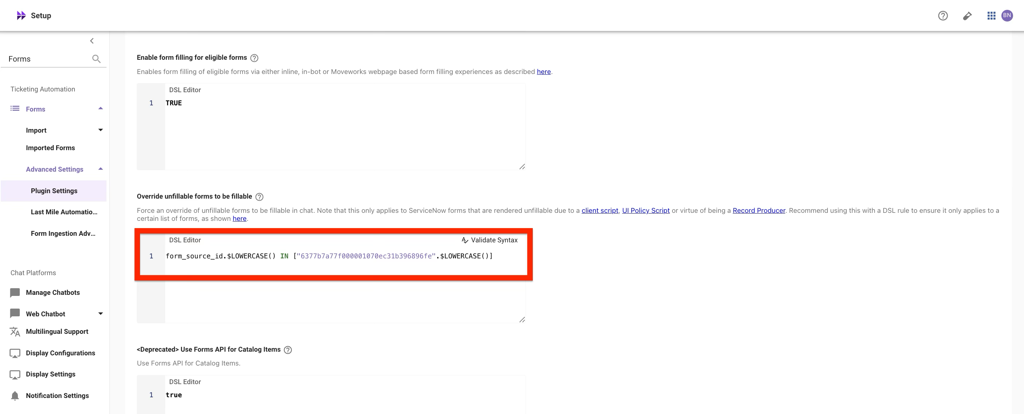This screenshot has height=414, width=1024.
Task: Click the Multilingual Support translate icon
Action: click(x=15, y=331)
